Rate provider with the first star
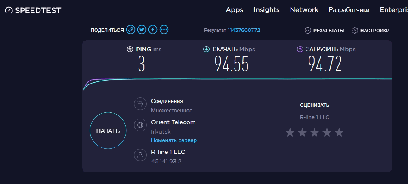Viewport: 408px width, 184px height. pos(290,132)
